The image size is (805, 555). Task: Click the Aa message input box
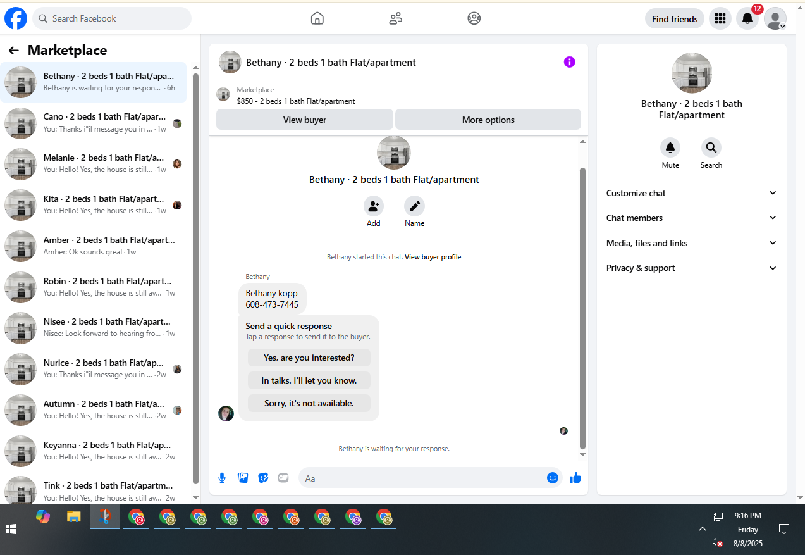(431, 478)
